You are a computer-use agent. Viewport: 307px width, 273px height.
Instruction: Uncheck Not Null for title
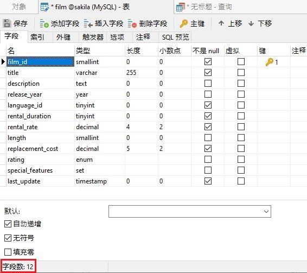208,73
